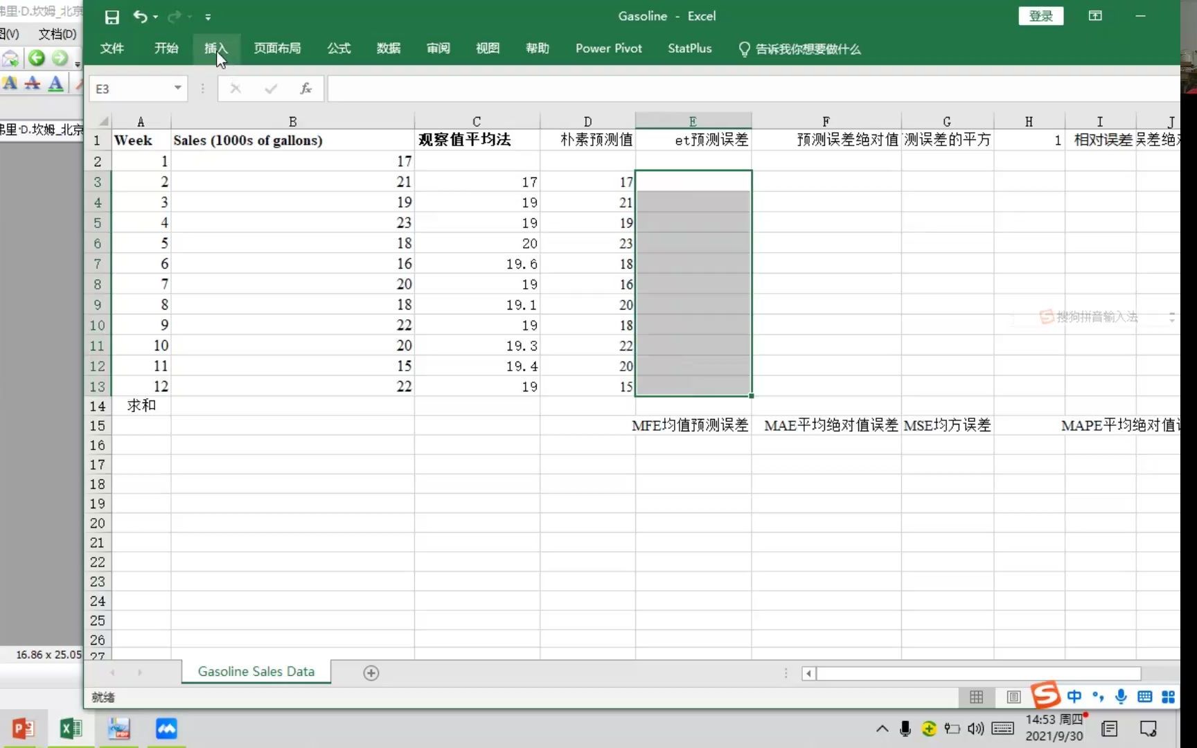This screenshot has width=1197, height=748.
Task: Open the 数据 ribbon tab
Action: click(389, 48)
